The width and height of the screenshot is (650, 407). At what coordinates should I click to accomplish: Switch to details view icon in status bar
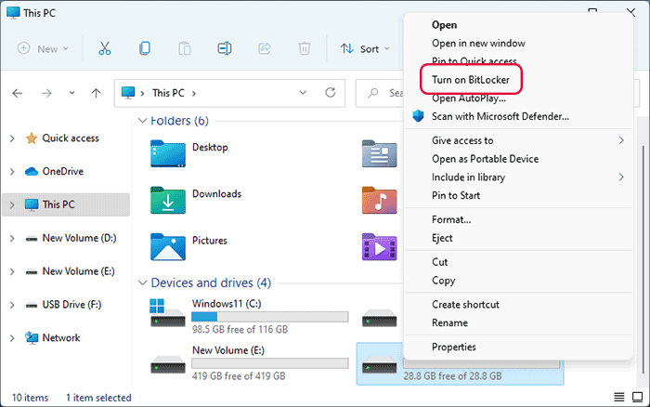pos(619,397)
